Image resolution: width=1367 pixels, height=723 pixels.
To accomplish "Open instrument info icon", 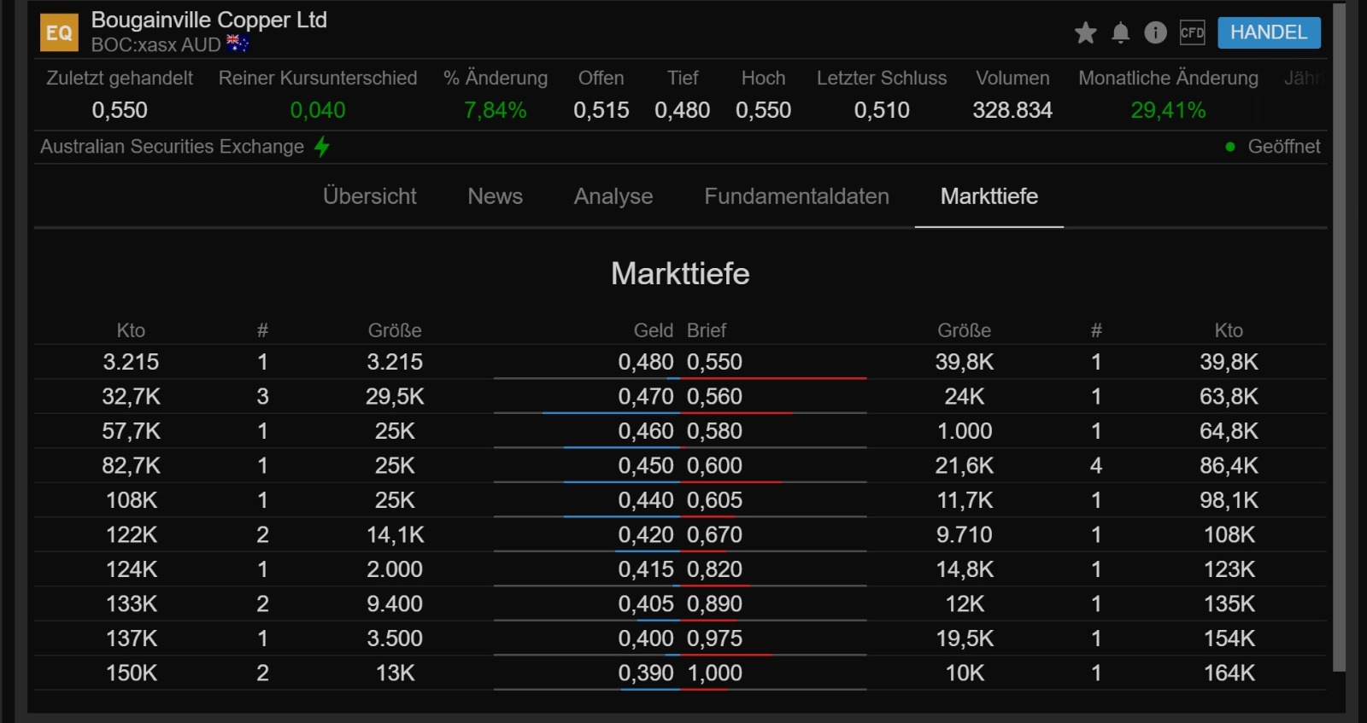I will pyautogui.click(x=1156, y=33).
